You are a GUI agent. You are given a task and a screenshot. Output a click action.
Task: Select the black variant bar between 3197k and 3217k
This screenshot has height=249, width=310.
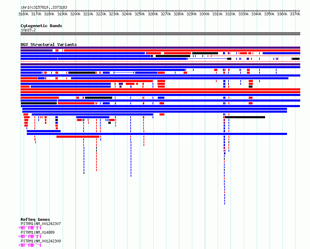[x=82, y=73]
